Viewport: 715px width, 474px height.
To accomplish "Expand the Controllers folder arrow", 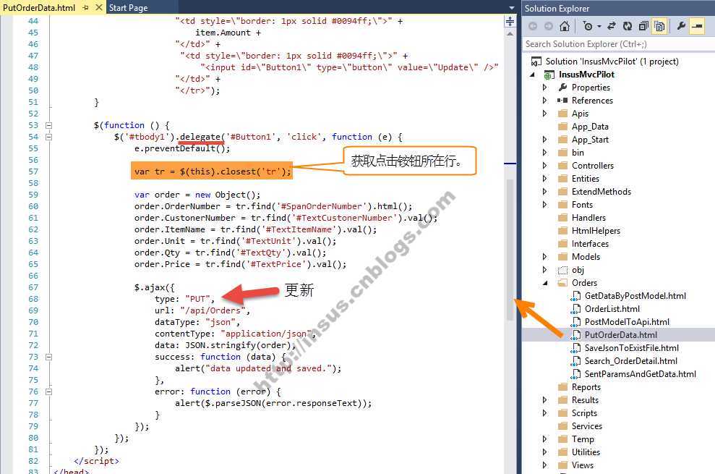I will (544, 165).
